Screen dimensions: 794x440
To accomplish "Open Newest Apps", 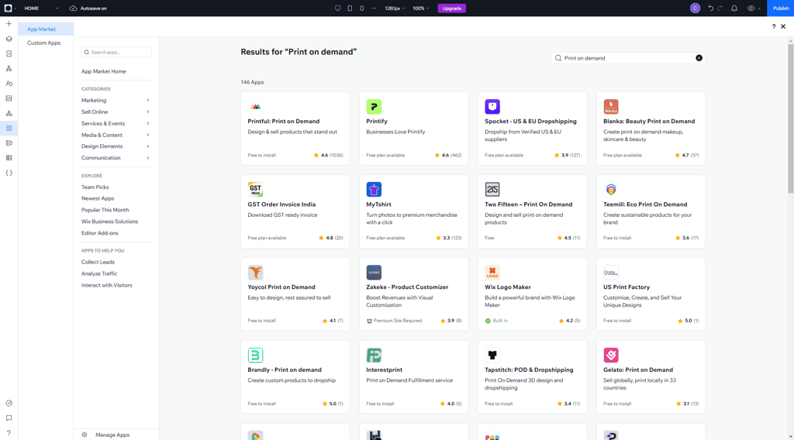I will pyautogui.click(x=98, y=198).
